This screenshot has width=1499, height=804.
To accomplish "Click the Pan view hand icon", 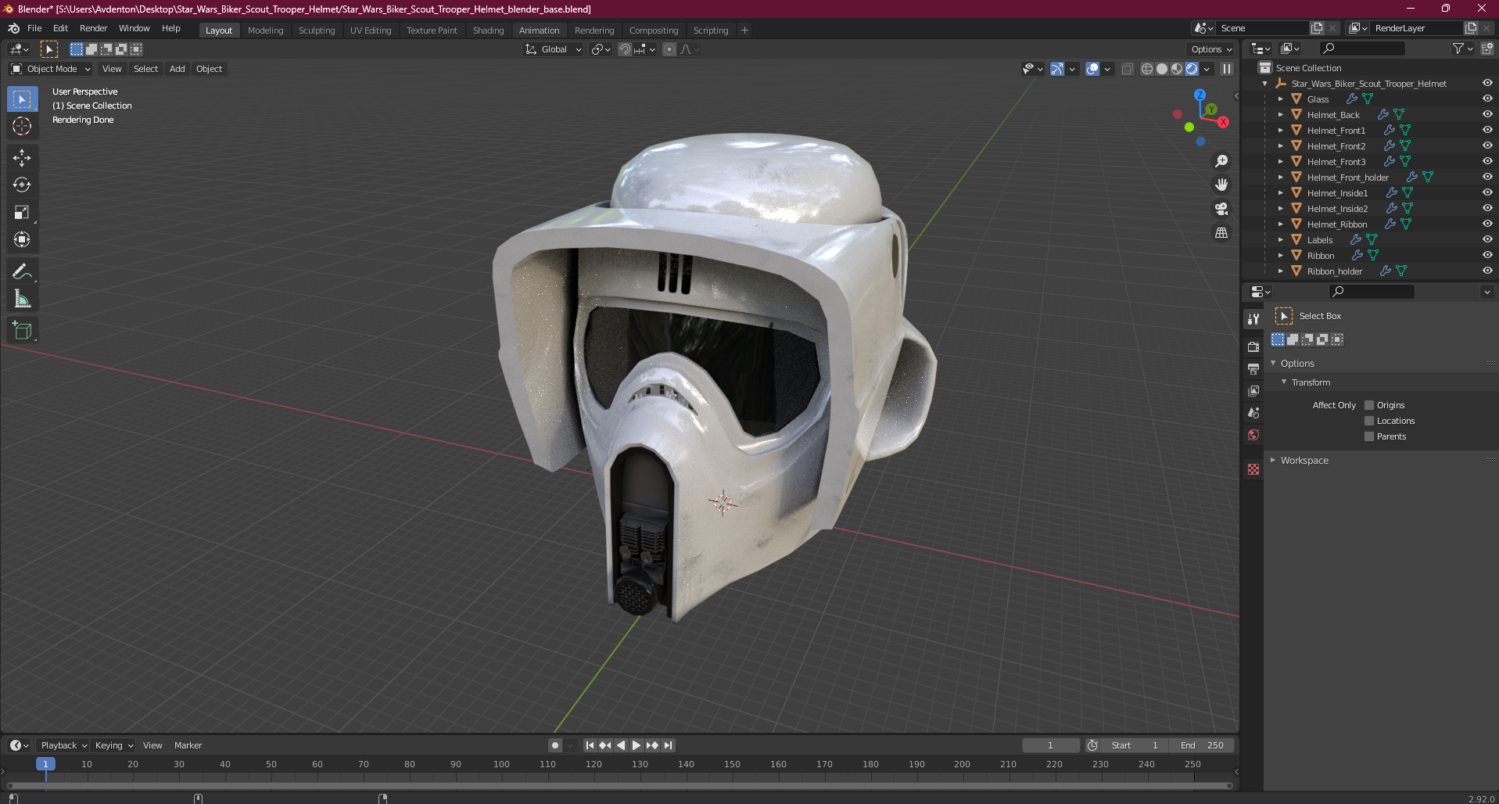I will click(x=1221, y=185).
